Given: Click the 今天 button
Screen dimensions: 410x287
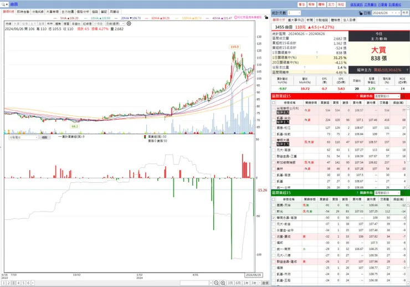Looking at the screenshot, I should point(406,13).
